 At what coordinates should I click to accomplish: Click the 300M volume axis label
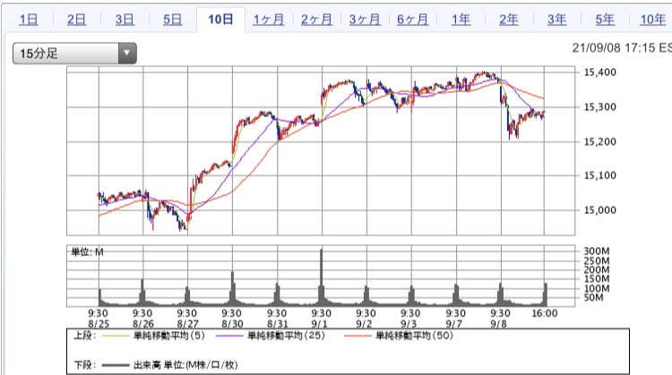[x=597, y=251]
